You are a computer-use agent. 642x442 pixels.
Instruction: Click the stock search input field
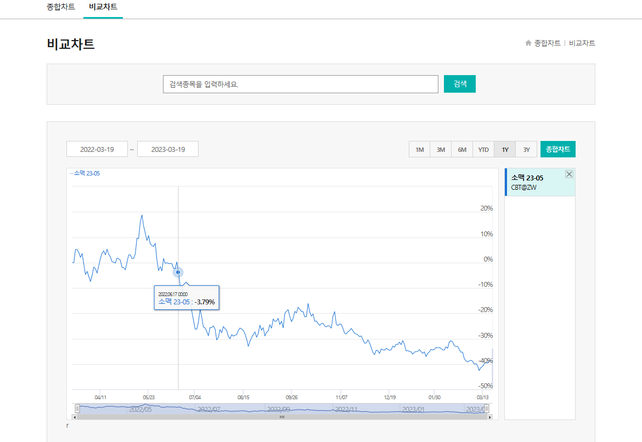(300, 84)
